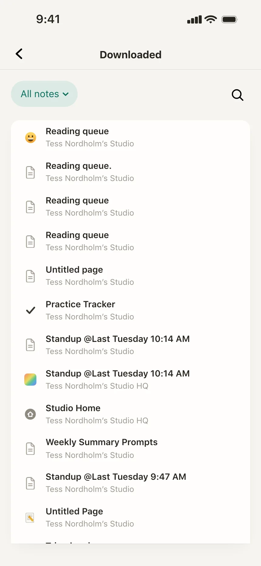The height and width of the screenshot is (566, 261).
Task: Open the search magnifier icon
Action: coord(237,95)
